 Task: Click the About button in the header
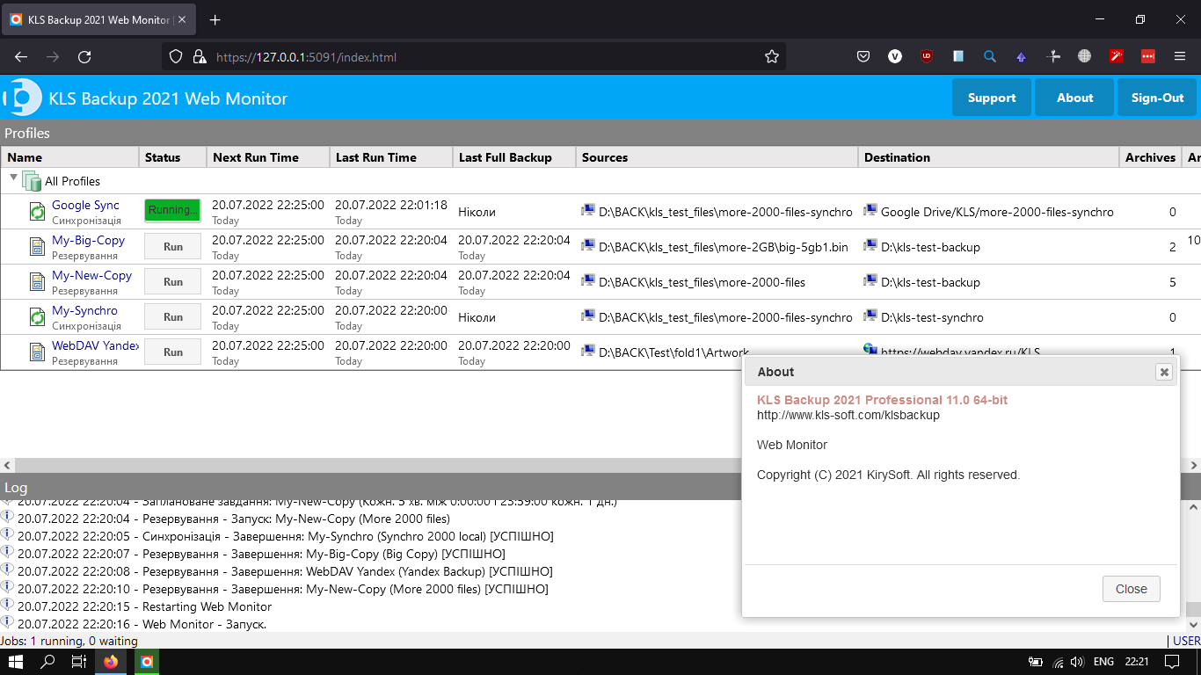point(1074,98)
